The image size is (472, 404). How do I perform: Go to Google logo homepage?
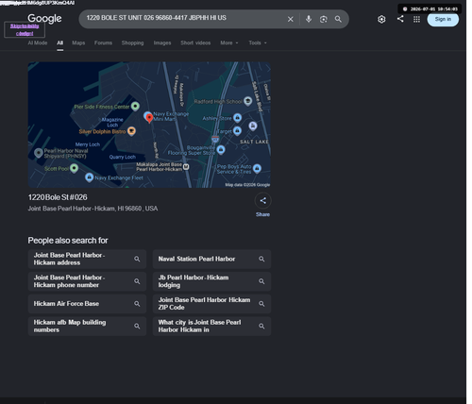[x=44, y=19]
